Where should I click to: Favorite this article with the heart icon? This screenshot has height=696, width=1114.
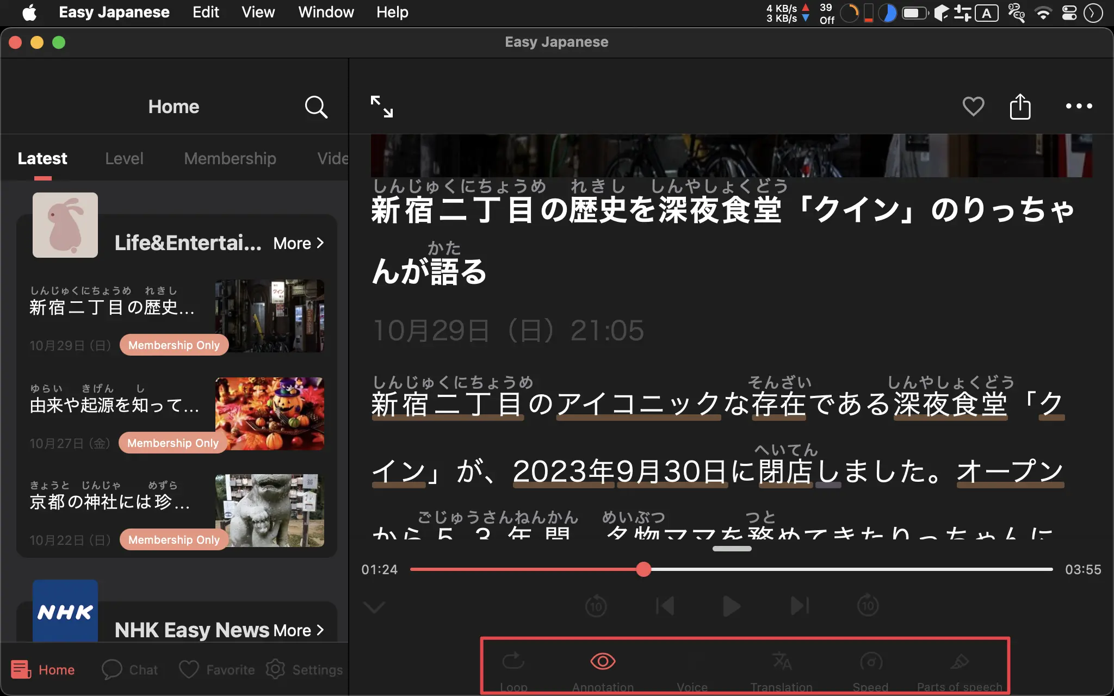click(973, 107)
